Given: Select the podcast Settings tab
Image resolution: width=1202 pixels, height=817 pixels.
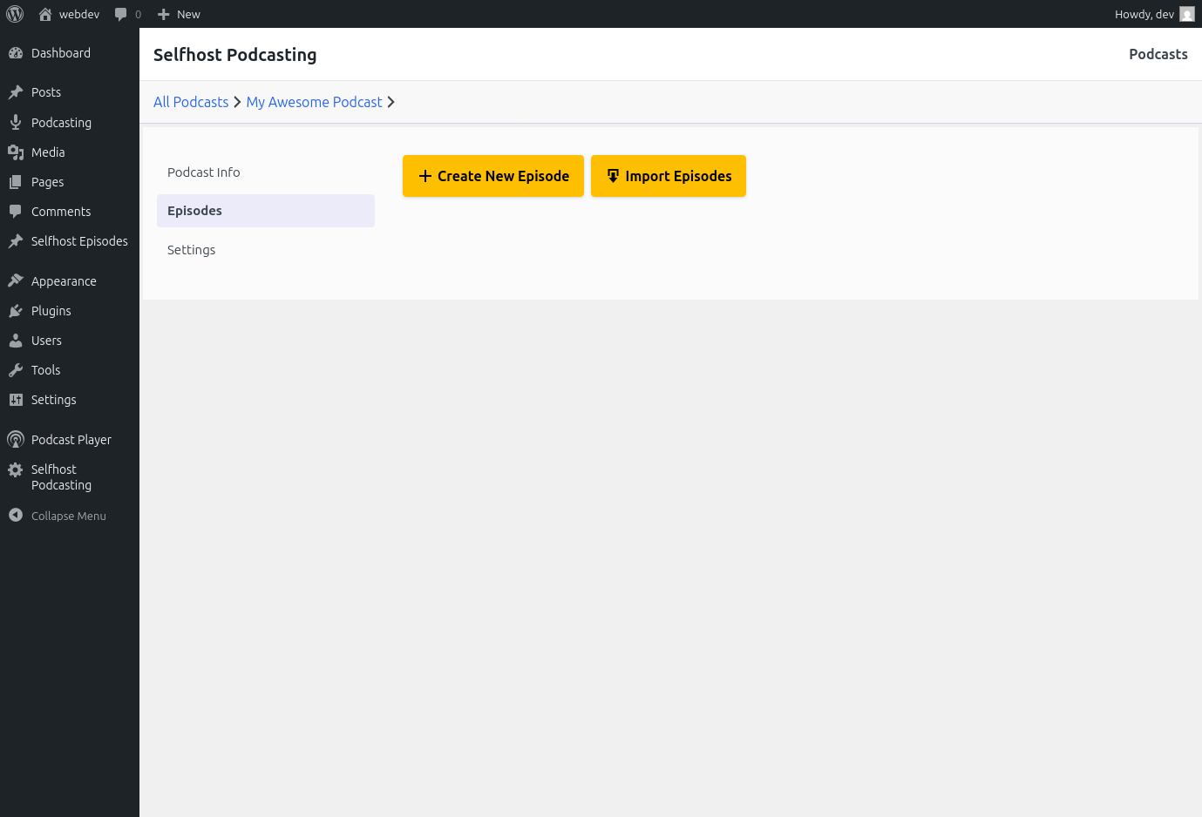Looking at the screenshot, I should pyautogui.click(x=266, y=250).
